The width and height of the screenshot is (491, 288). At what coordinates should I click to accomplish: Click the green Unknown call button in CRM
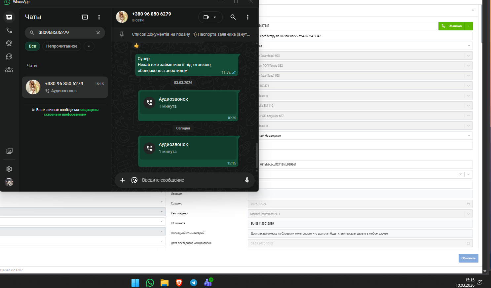coord(451,26)
